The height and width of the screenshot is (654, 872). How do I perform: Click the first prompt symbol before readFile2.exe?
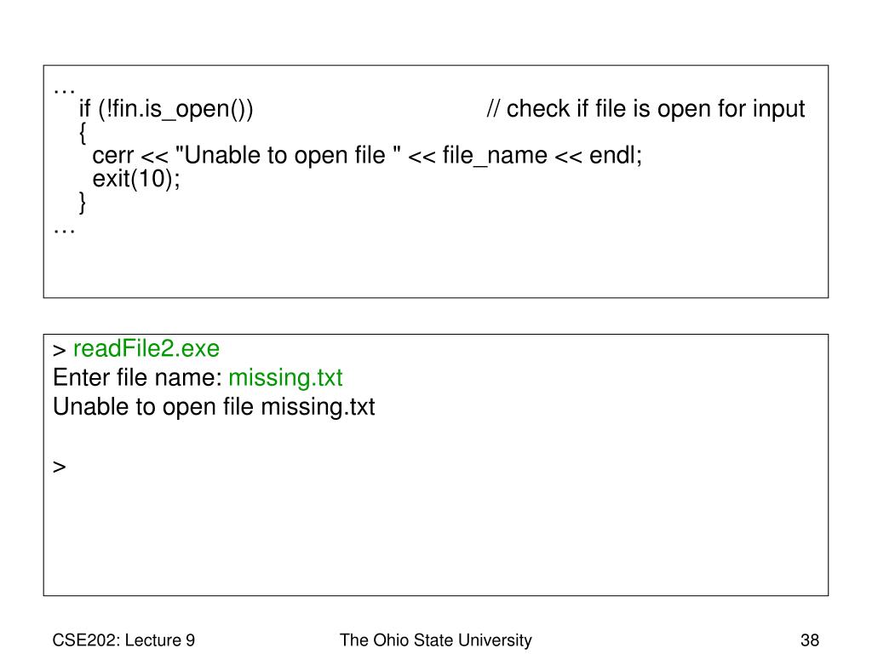60,350
